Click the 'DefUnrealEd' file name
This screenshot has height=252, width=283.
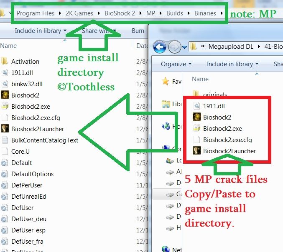point(29,197)
